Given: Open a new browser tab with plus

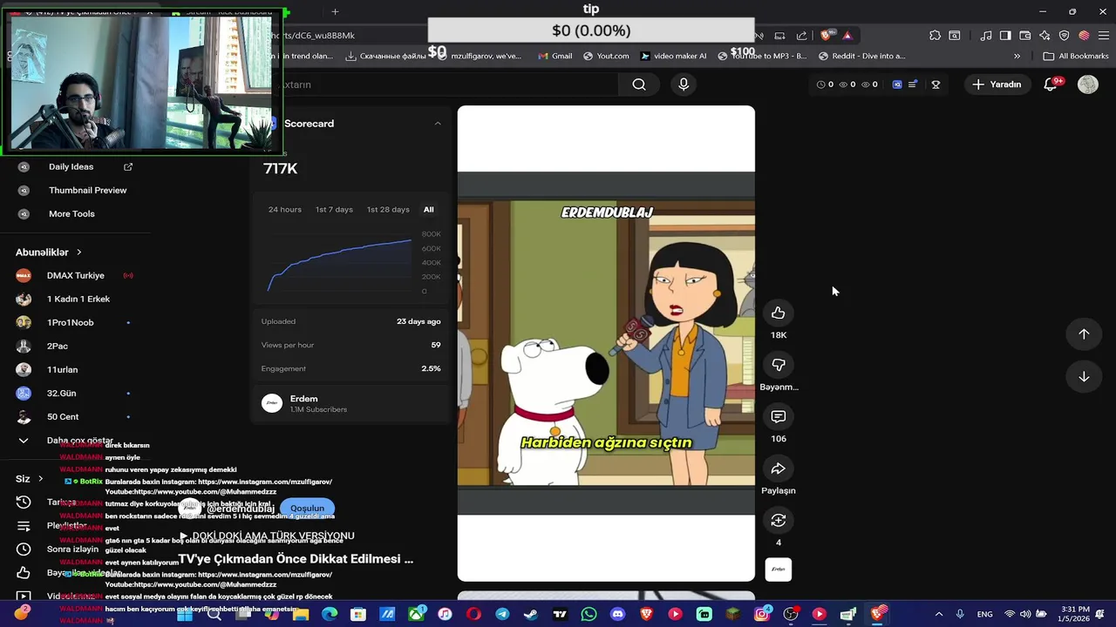Looking at the screenshot, I should tap(335, 11).
